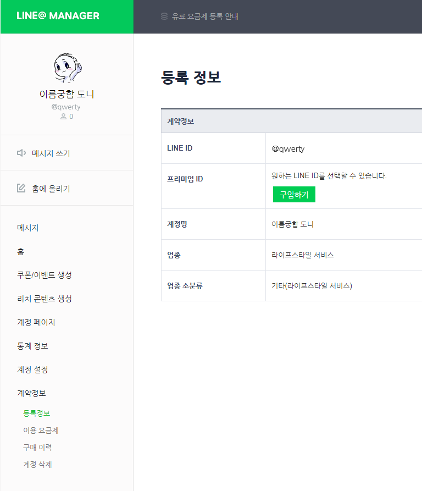This screenshot has height=491, width=422.
Task: Open 통계 정보 menu
Action: pos(32,346)
